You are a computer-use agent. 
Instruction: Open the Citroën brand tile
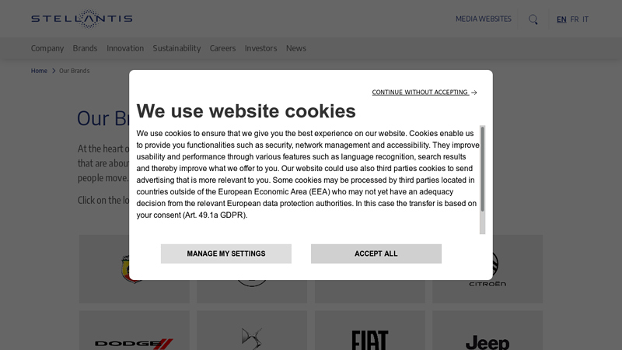point(487,268)
